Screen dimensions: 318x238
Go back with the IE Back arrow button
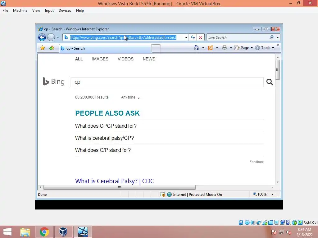[x=42, y=37]
